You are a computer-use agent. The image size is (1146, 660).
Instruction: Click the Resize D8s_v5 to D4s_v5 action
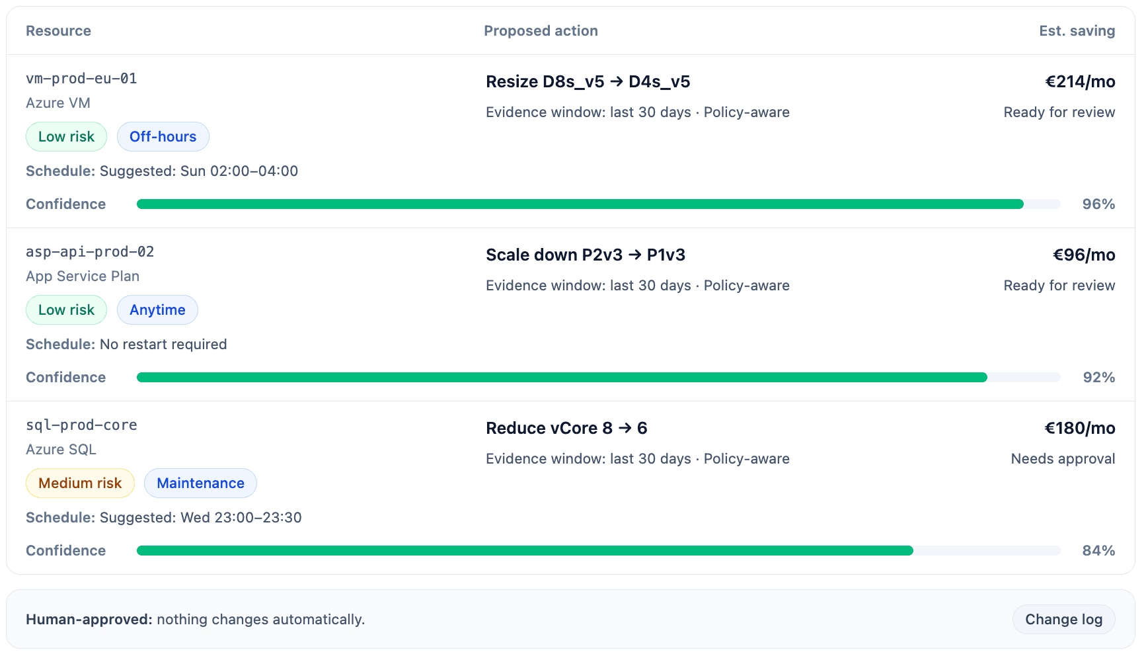point(588,81)
